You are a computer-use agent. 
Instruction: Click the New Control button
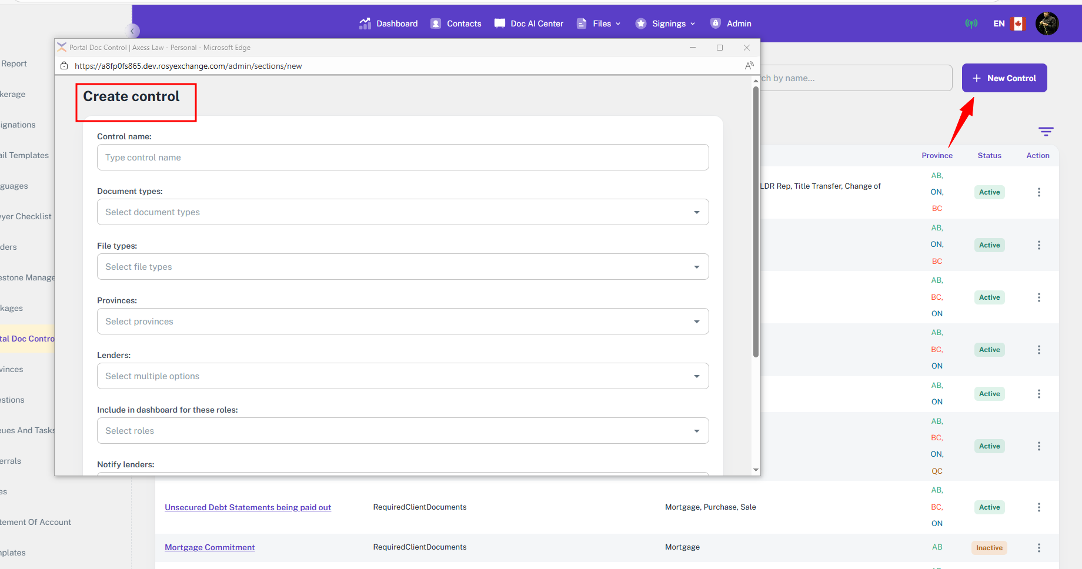pyautogui.click(x=1004, y=78)
